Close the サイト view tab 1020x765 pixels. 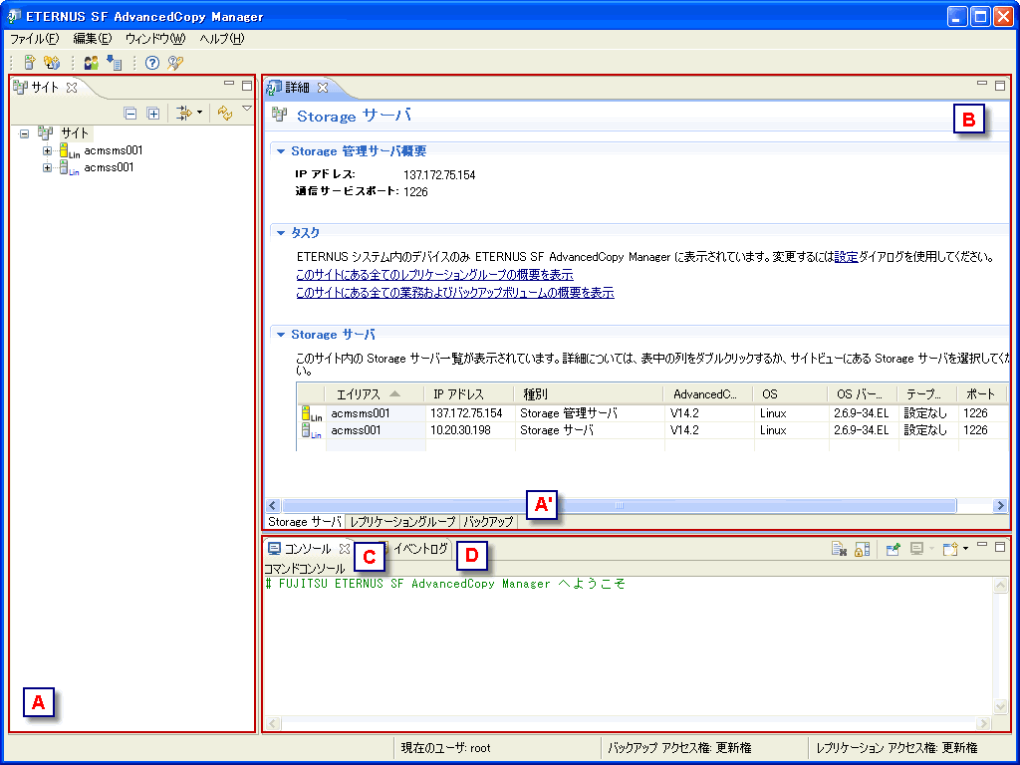point(72,88)
